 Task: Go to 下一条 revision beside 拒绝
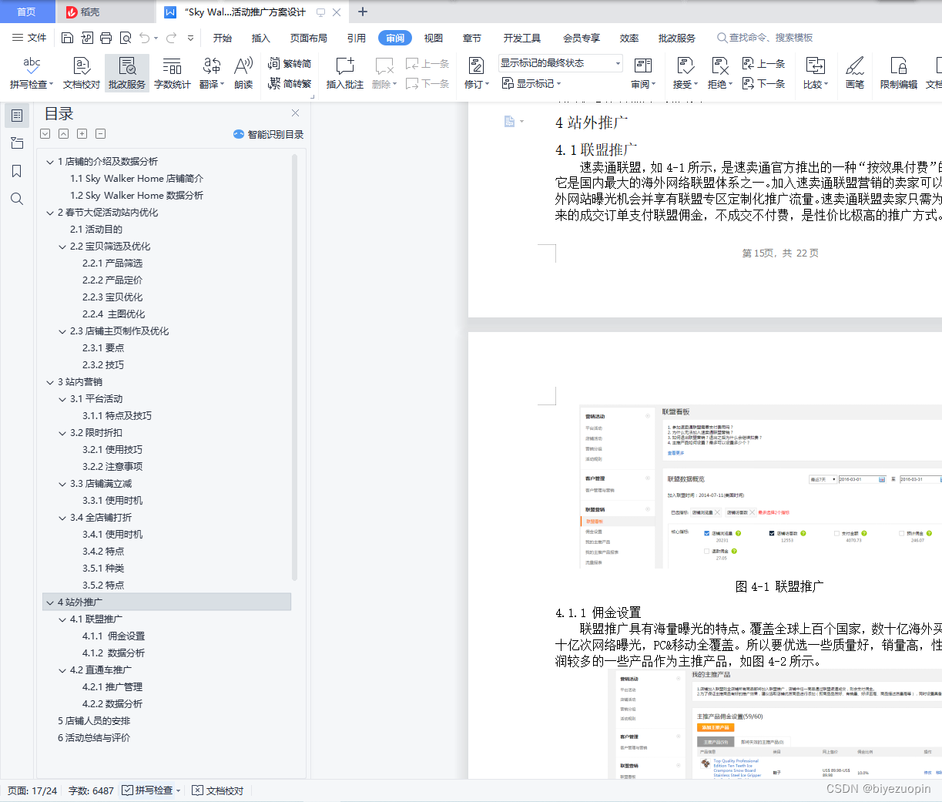click(763, 83)
